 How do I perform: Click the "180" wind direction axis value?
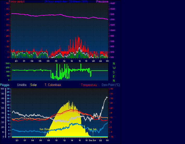coord(8,72)
